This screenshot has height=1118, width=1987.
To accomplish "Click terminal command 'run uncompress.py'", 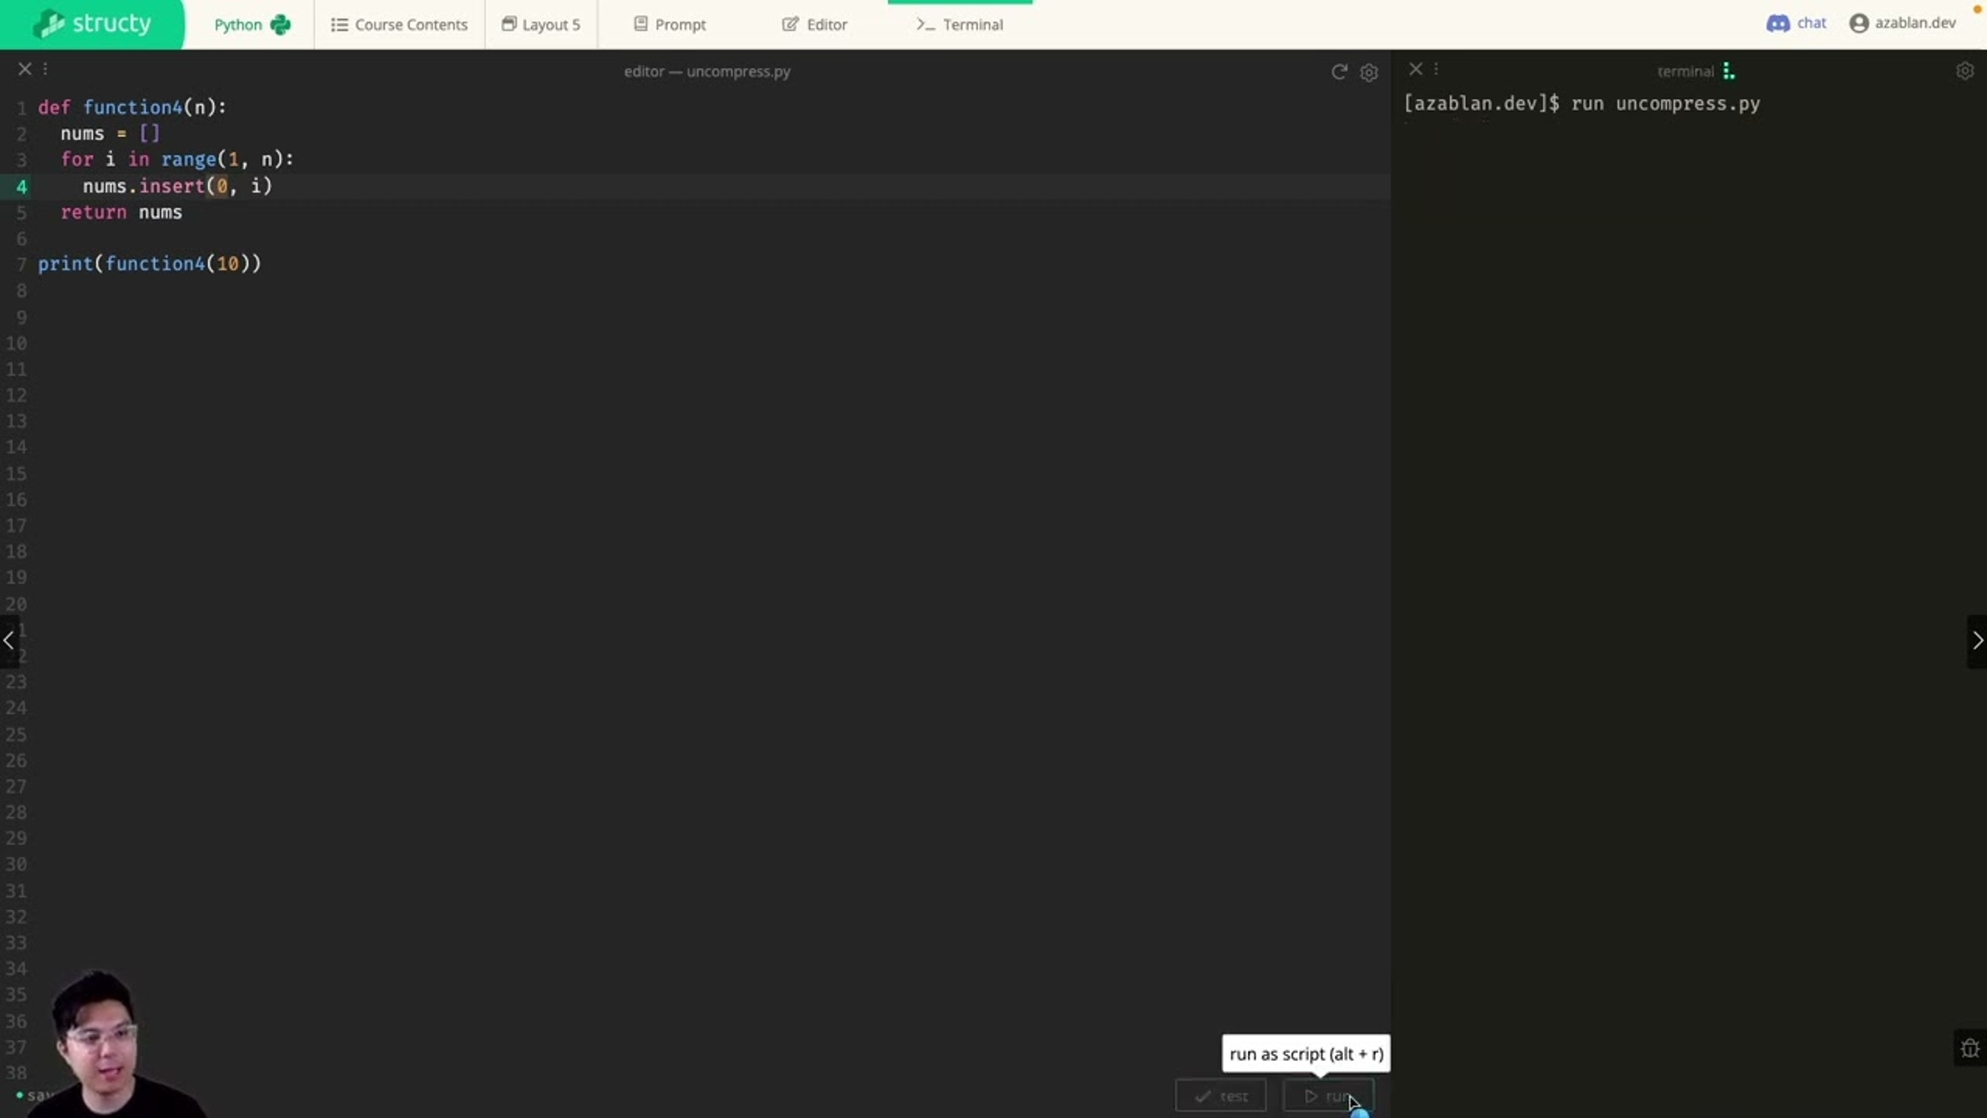I will click(1666, 103).
